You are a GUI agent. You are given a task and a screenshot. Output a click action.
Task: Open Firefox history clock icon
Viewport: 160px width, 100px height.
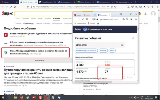pos(133,7)
